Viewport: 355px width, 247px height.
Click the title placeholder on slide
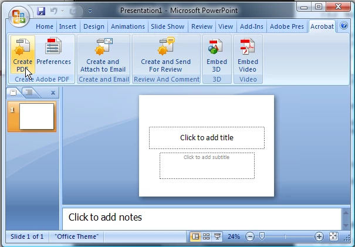tap(207, 138)
